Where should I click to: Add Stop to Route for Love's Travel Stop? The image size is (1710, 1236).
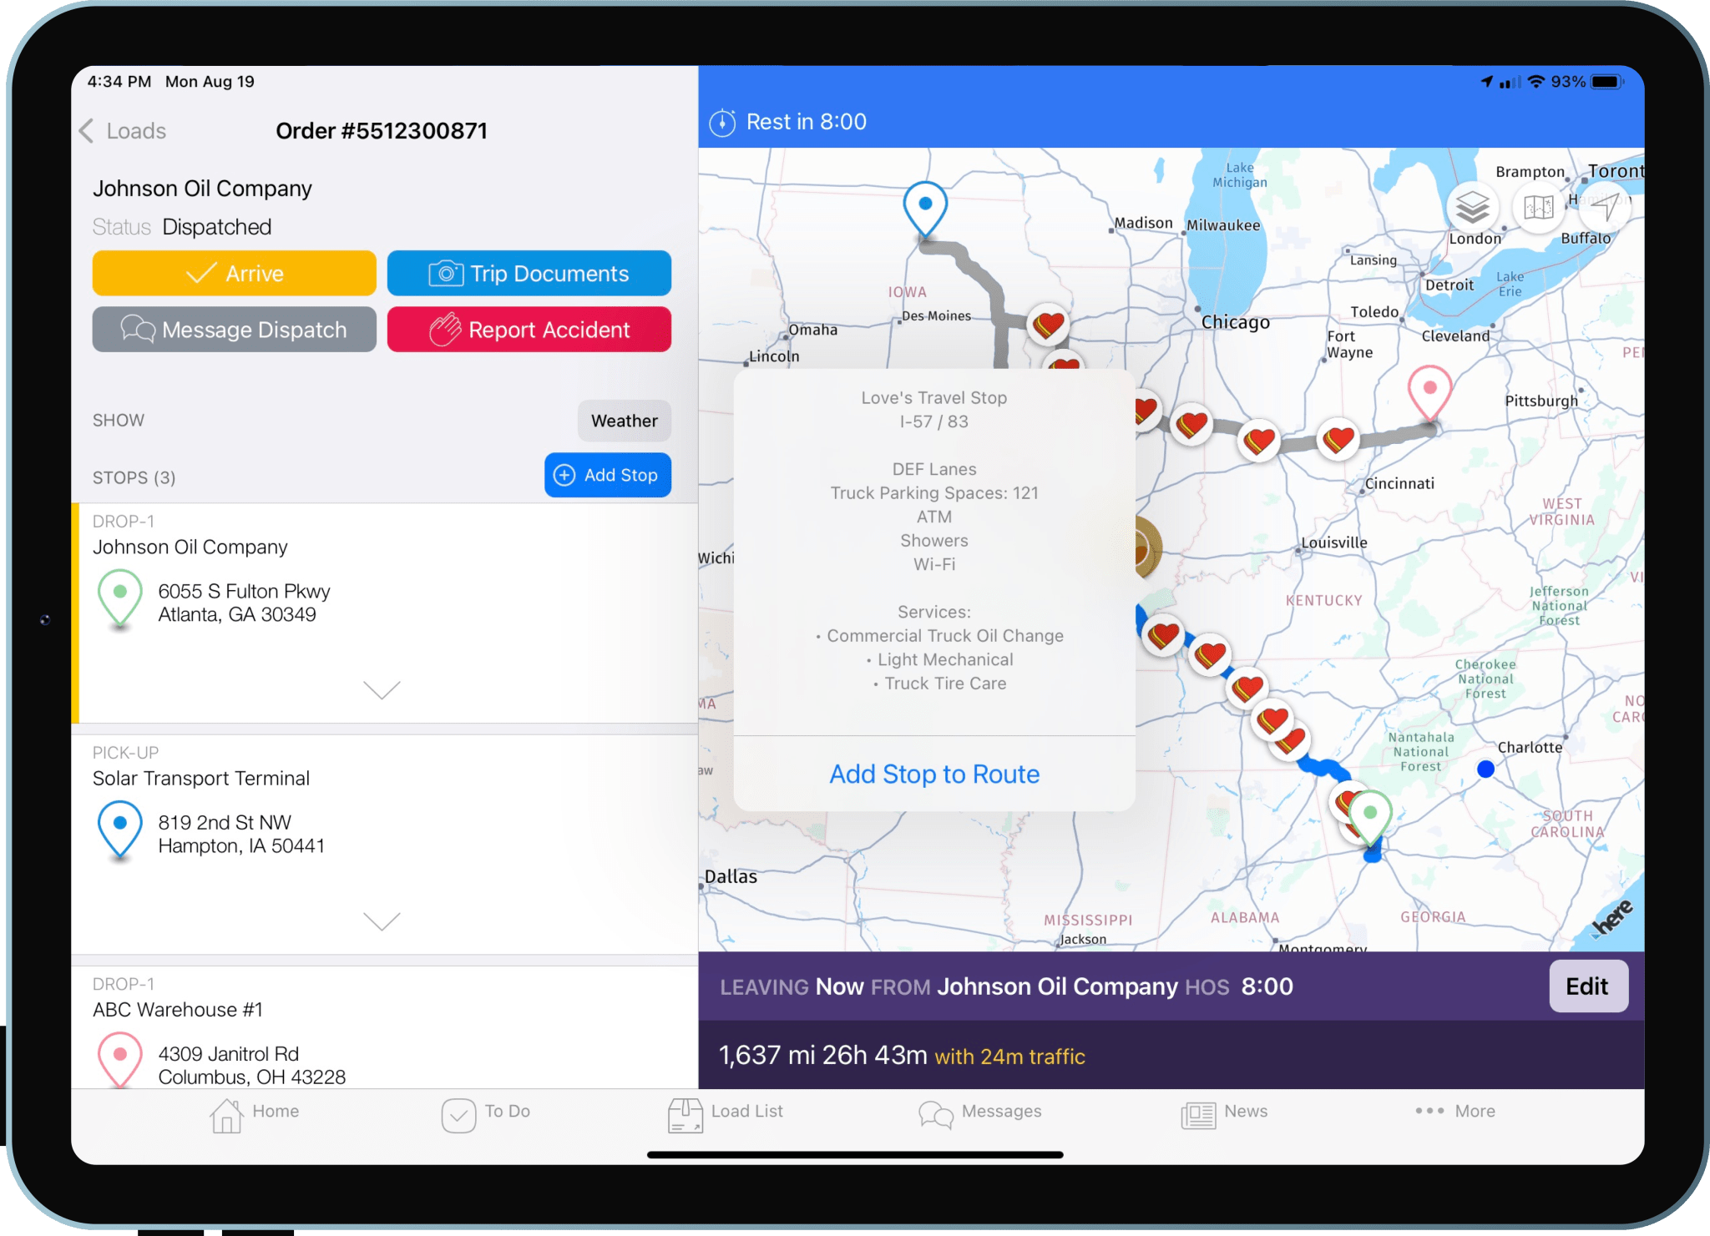(933, 774)
